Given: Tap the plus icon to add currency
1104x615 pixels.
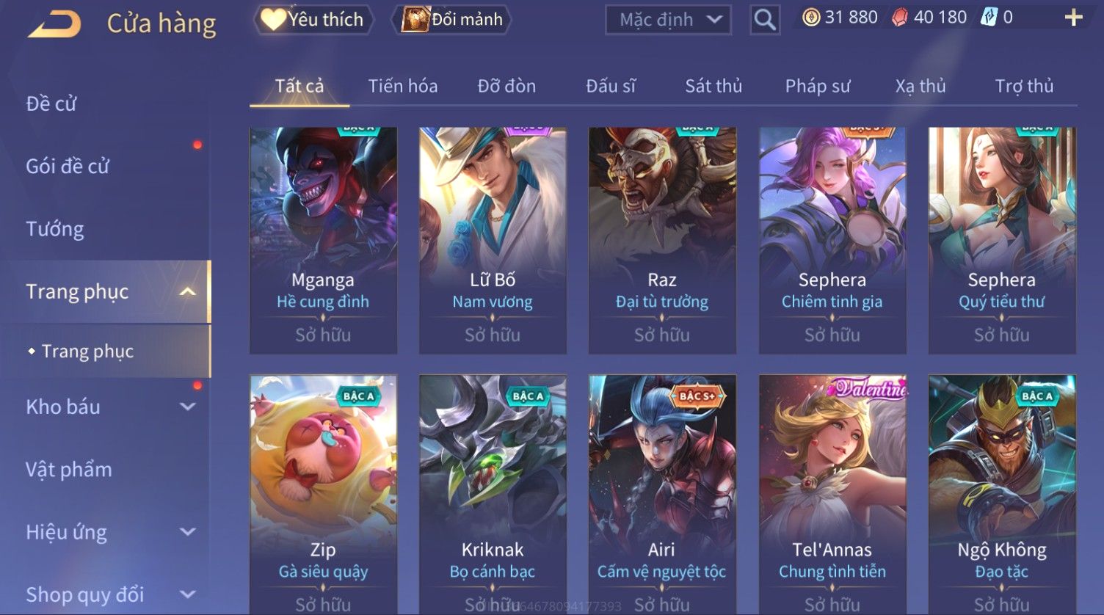Looking at the screenshot, I should point(1073,18).
